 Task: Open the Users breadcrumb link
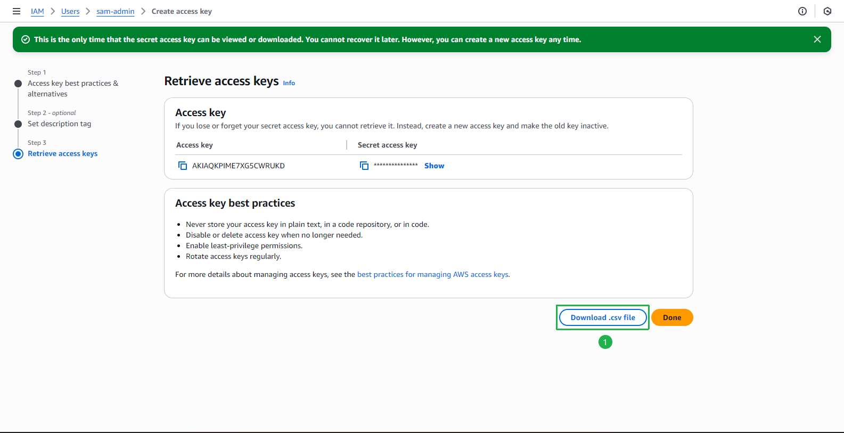[70, 11]
